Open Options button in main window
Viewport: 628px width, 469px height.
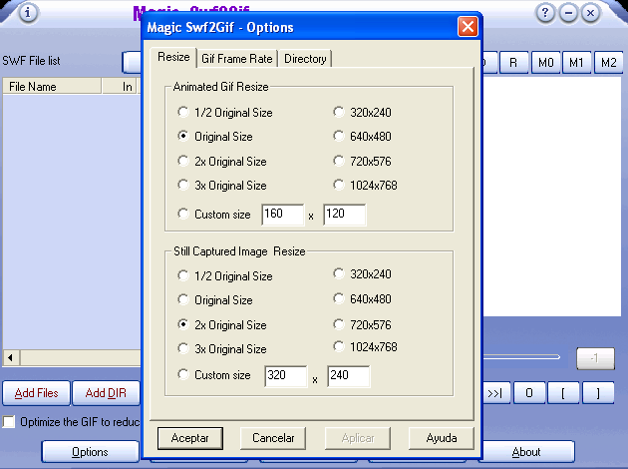(x=90, y=452)
